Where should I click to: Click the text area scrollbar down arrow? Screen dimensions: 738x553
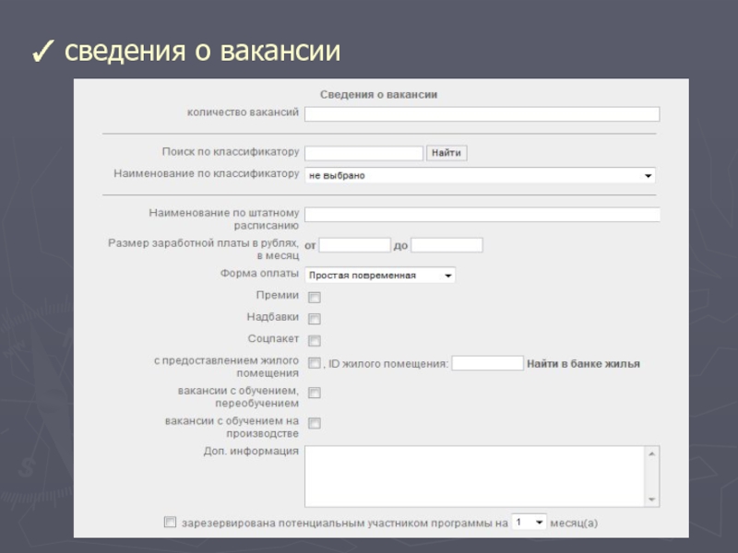pos(653,500)
